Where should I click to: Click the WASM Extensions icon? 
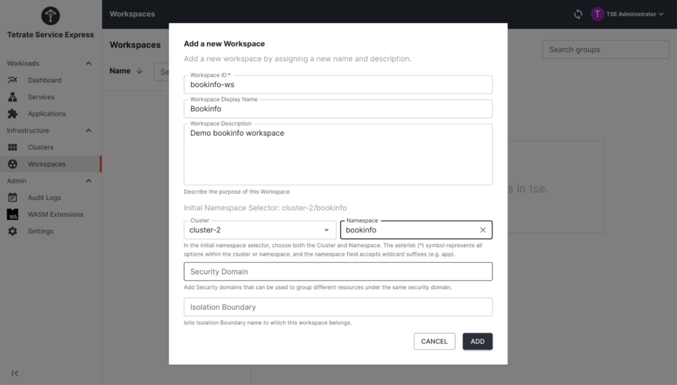click(x=13, y=215)
